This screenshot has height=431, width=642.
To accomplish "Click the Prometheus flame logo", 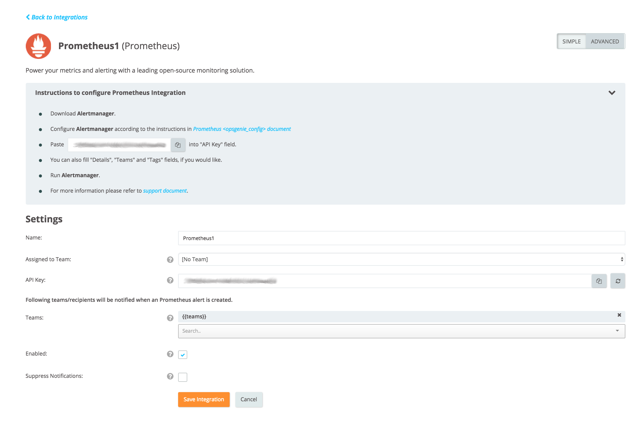I will (38, 46).
